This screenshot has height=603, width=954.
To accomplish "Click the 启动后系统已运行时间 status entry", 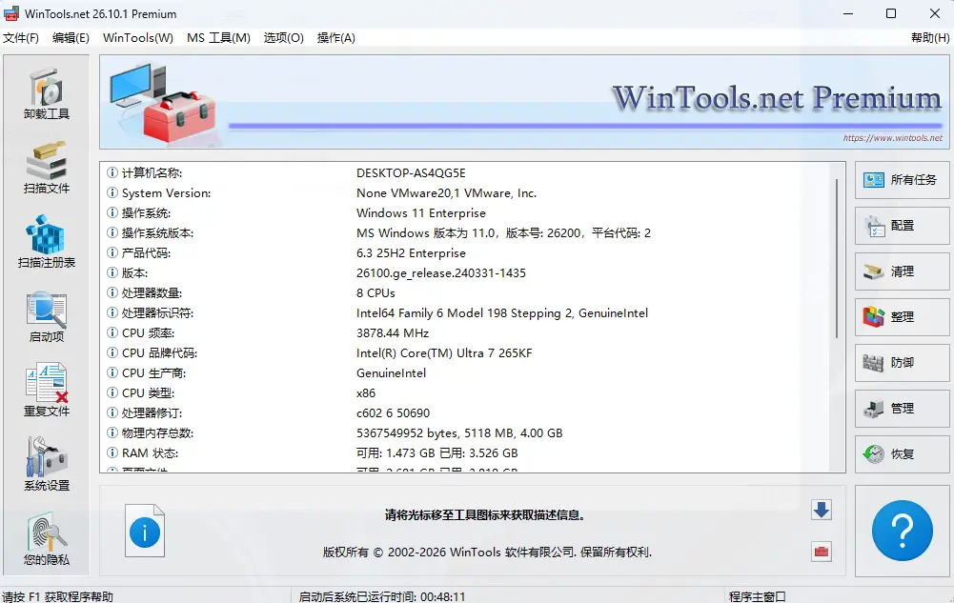I will [x=381, y=596].
